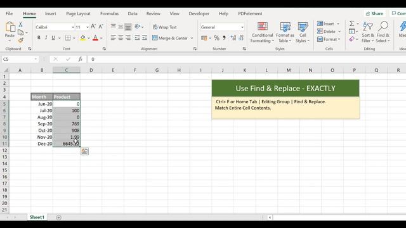Image resolution: width=406 pixels, height=228 pixels.
Task: Click the Borders icon
Action: (x=68, y=38)
